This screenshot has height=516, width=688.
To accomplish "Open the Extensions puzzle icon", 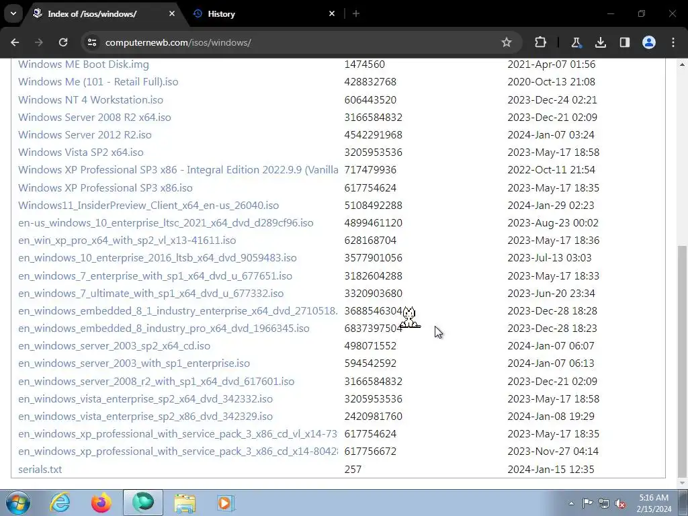I will 541,42.
